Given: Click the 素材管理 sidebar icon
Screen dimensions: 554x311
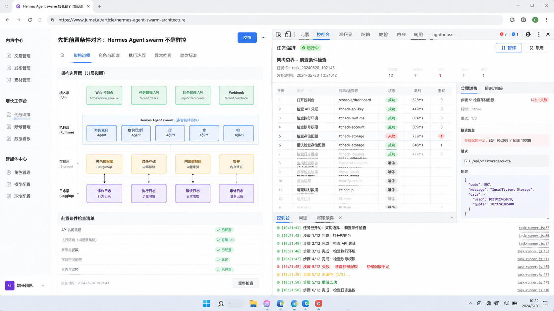Looking at the screenshot, I should click(x=9, y=80).
